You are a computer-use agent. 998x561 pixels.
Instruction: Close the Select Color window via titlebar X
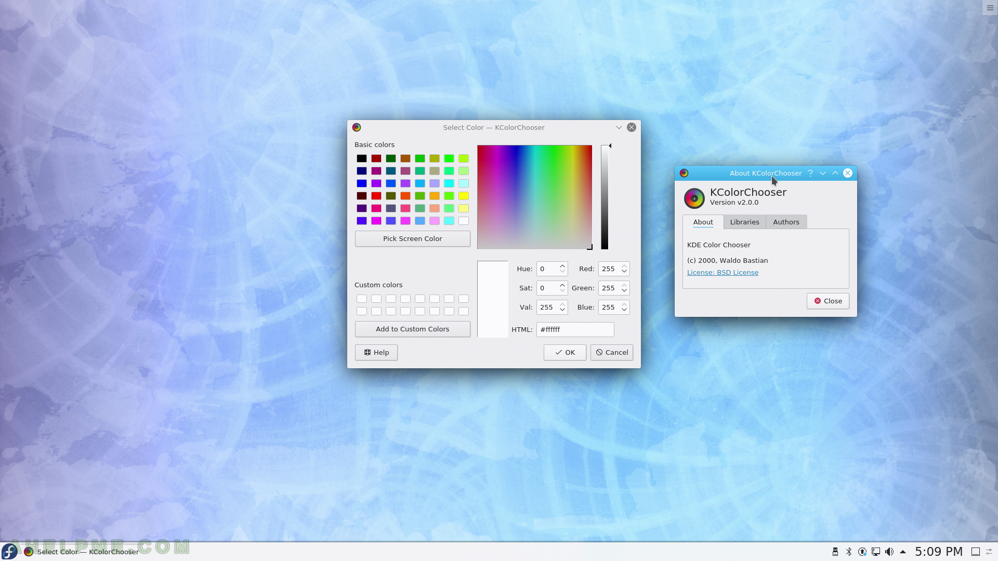(x=632, y=127)
